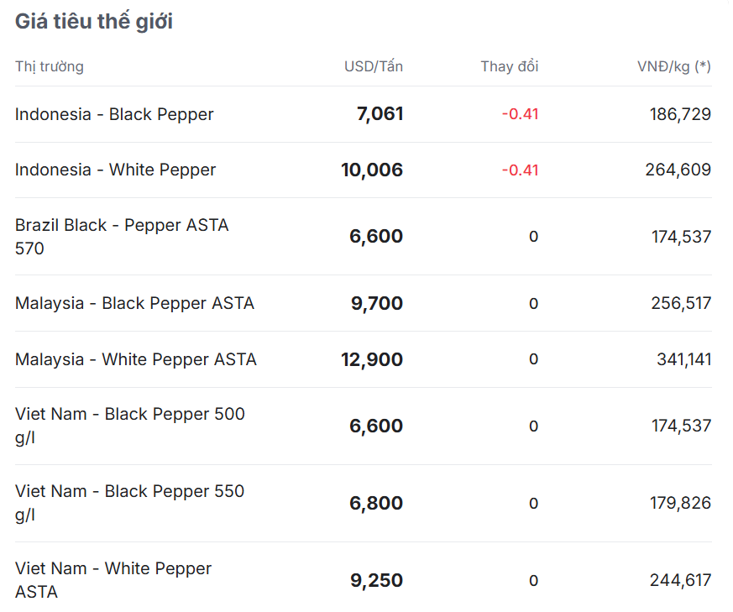Select the 9,250 price for Viet Nam White Pepper
733x612 pixels.
tap(376, 580)
